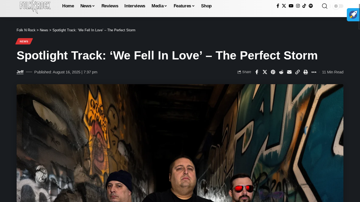Print the article using printer icon
The height and width of the screenshot is (202, 360).
[306, 72]
